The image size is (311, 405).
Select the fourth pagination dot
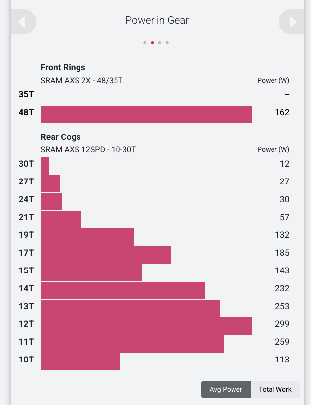coord(167,43)
